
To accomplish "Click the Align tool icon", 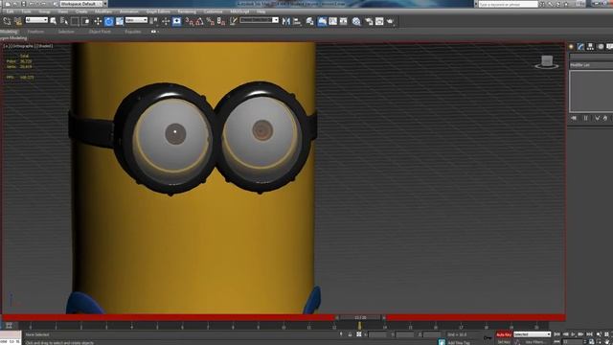I will pos(297,21).
